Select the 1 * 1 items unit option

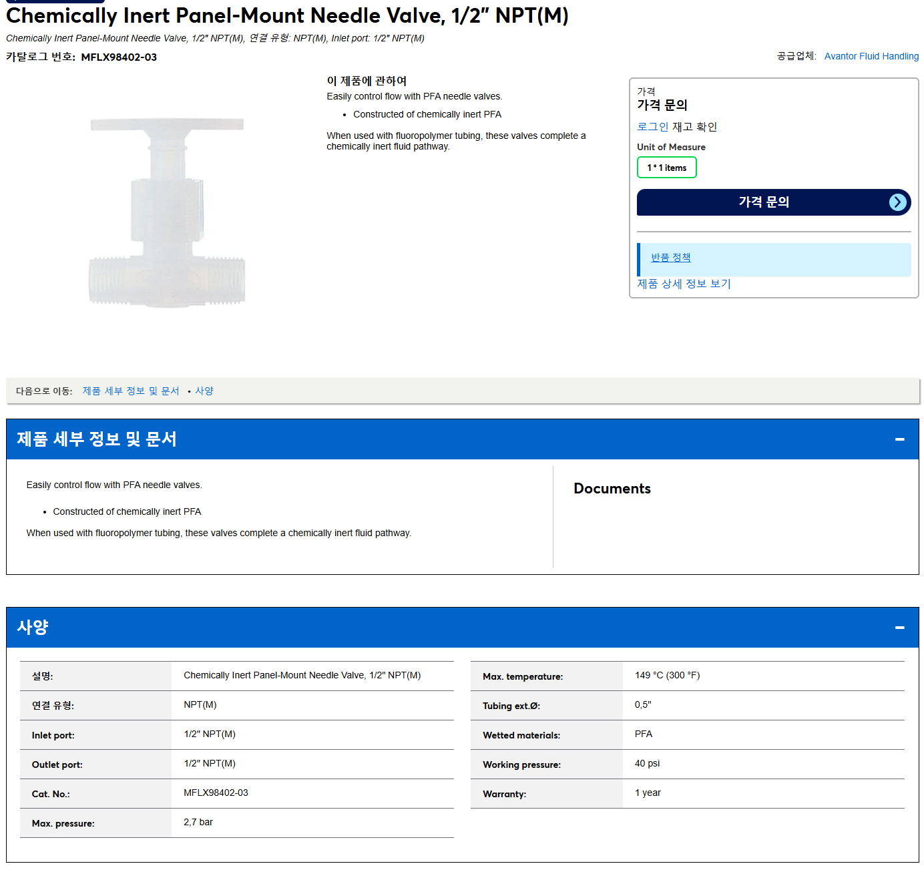coord(666,168)
